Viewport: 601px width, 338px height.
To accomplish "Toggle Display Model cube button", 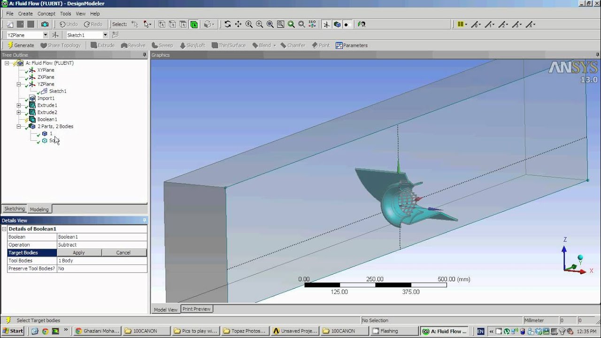I will click(337, 24).
